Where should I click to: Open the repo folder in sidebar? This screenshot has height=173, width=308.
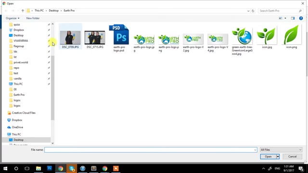point(16,68)
